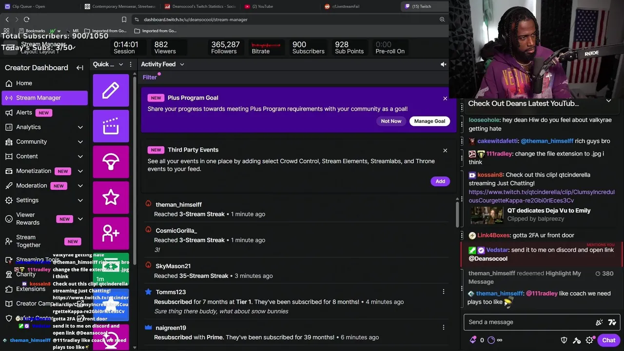This screenshot has width=624, height=351.
Task: Expand the Monetization sidebar section
Action: coord(80,171)
